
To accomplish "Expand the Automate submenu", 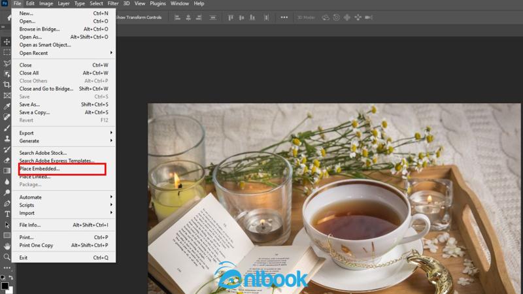I will 63,197.
